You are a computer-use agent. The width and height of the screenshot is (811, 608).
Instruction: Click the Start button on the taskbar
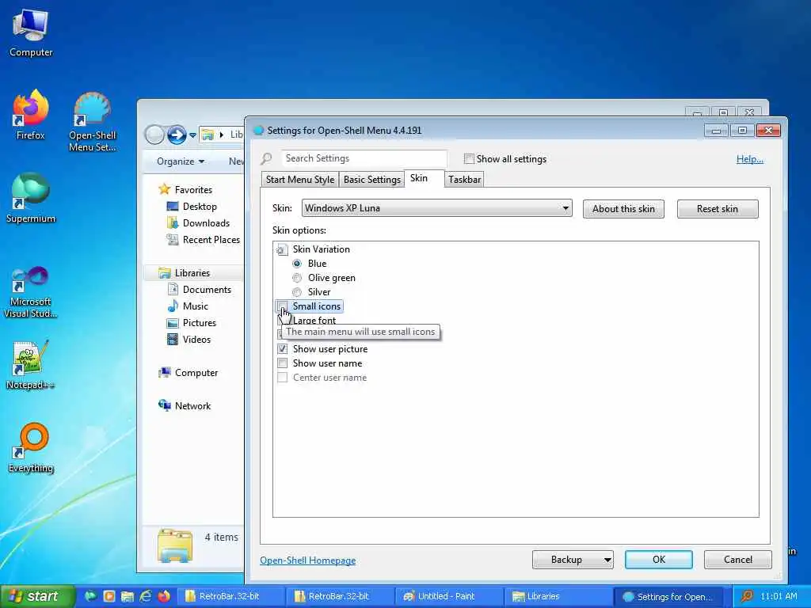pyautogui.click(x=37, y=596)
